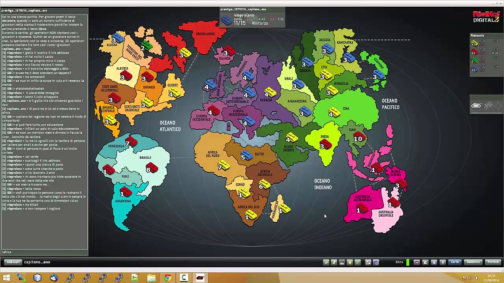Open Google Chrome from the taskbar
Screen dimensions: 504x283
[168, 278]
